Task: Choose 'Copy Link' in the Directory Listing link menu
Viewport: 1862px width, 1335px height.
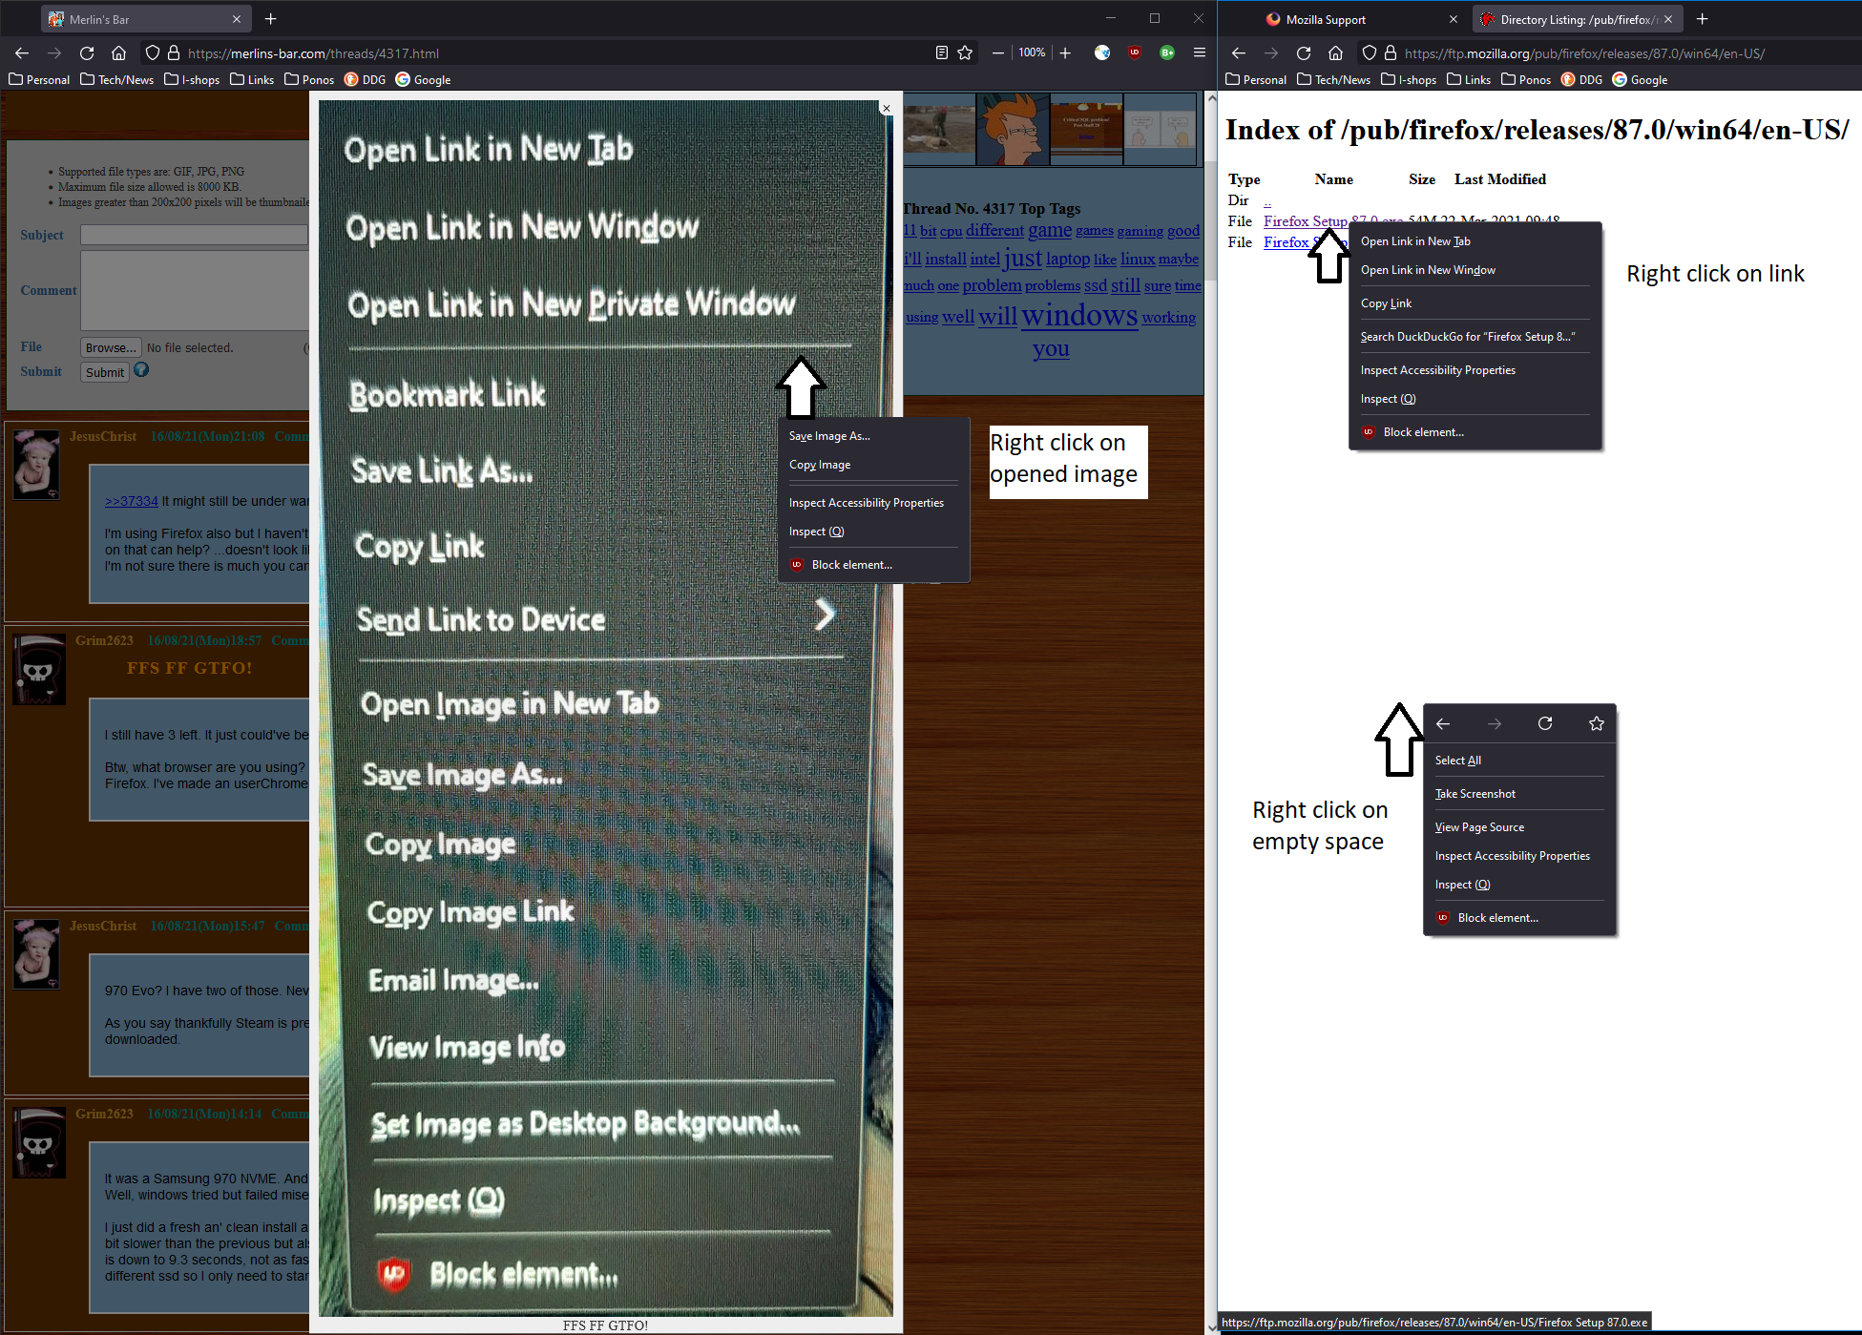Action: 1475,303
